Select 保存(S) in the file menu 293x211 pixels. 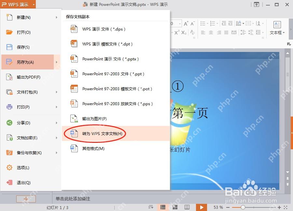point(31,47)
